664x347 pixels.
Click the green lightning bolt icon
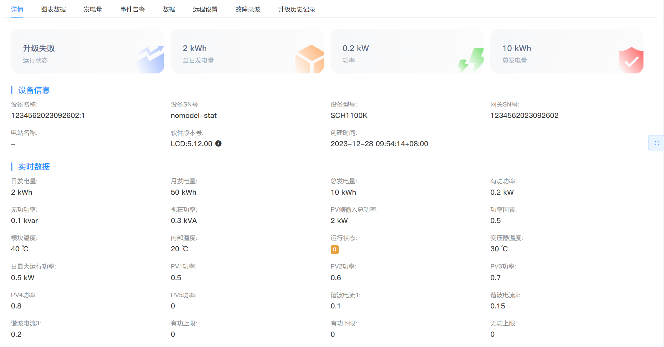coord(471,60)
